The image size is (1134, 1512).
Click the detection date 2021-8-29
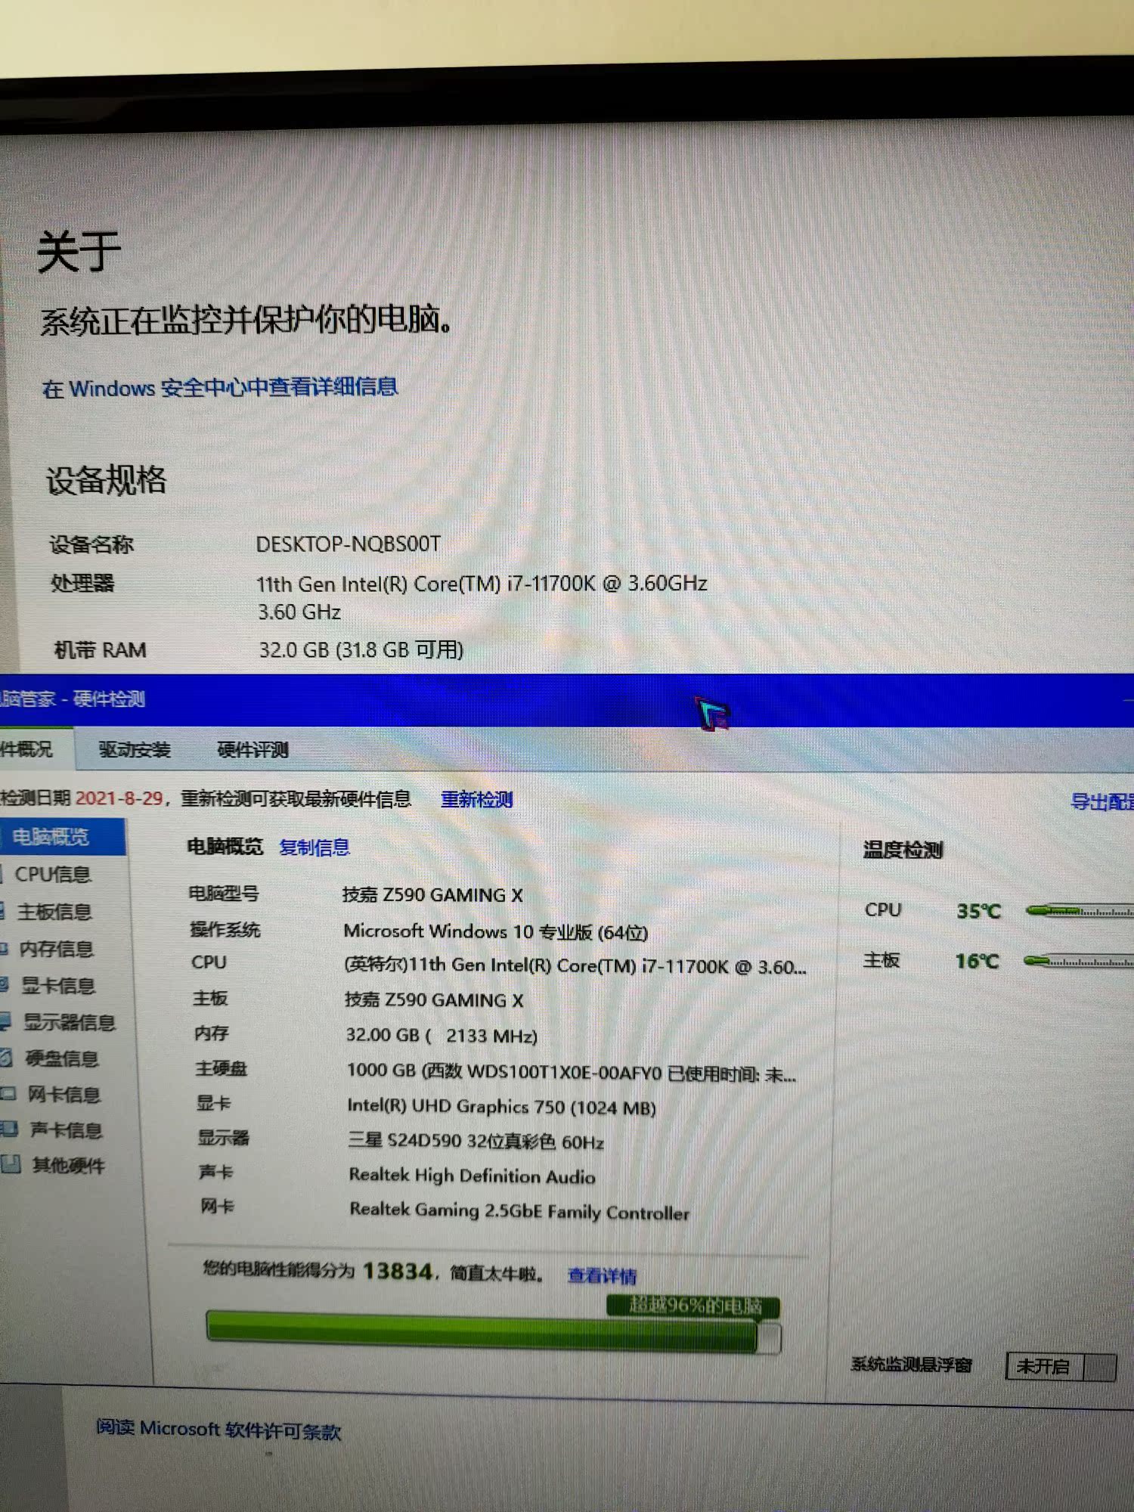[x=119, y=798]
